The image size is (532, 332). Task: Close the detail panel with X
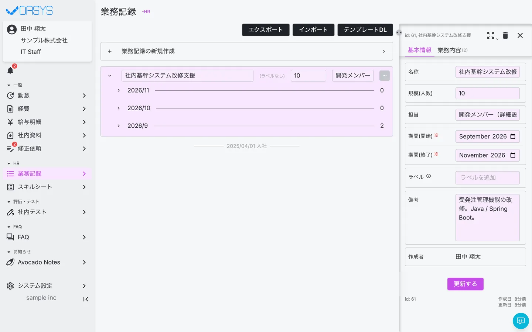click(520, 35)
